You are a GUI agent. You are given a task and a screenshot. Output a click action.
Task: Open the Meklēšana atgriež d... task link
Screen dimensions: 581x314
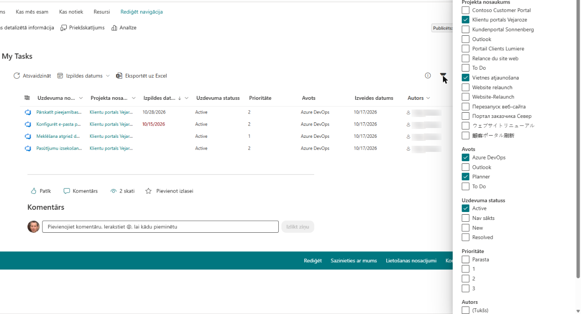click(x=58, y=136)
